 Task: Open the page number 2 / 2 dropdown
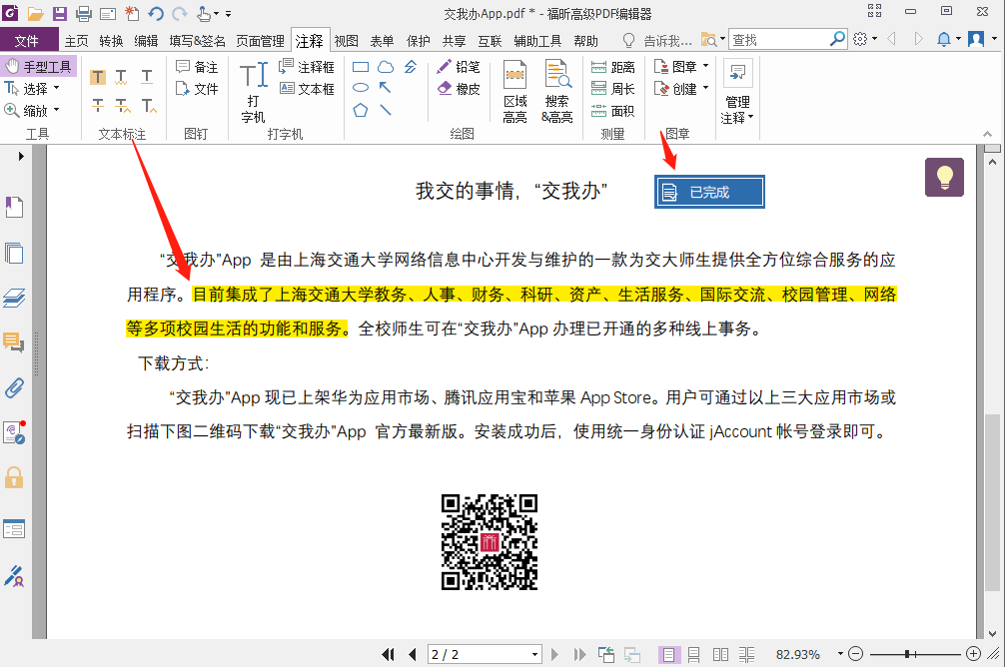534,654
